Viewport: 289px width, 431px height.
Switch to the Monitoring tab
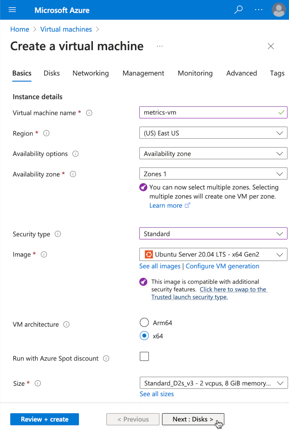(x=195, y=73)
